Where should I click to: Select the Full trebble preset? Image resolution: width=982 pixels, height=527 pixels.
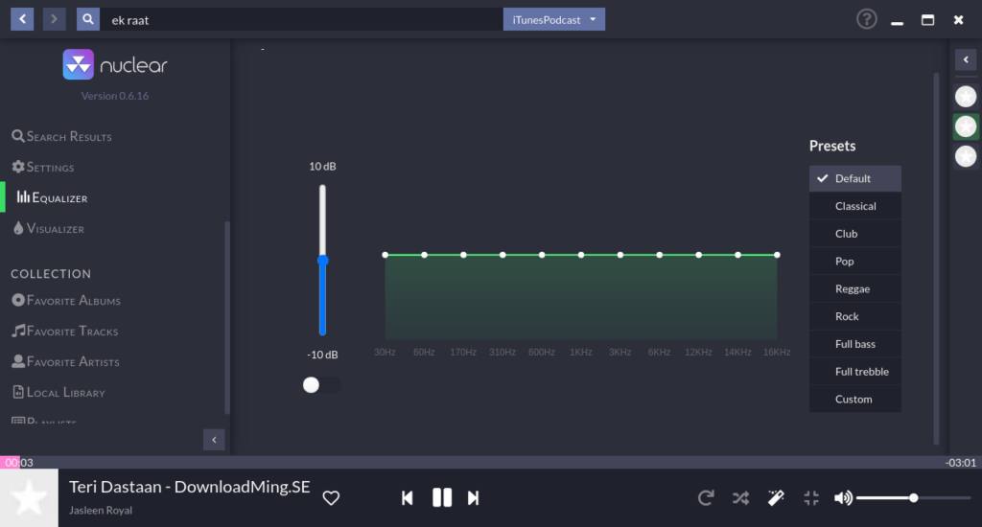pos(854,371)
